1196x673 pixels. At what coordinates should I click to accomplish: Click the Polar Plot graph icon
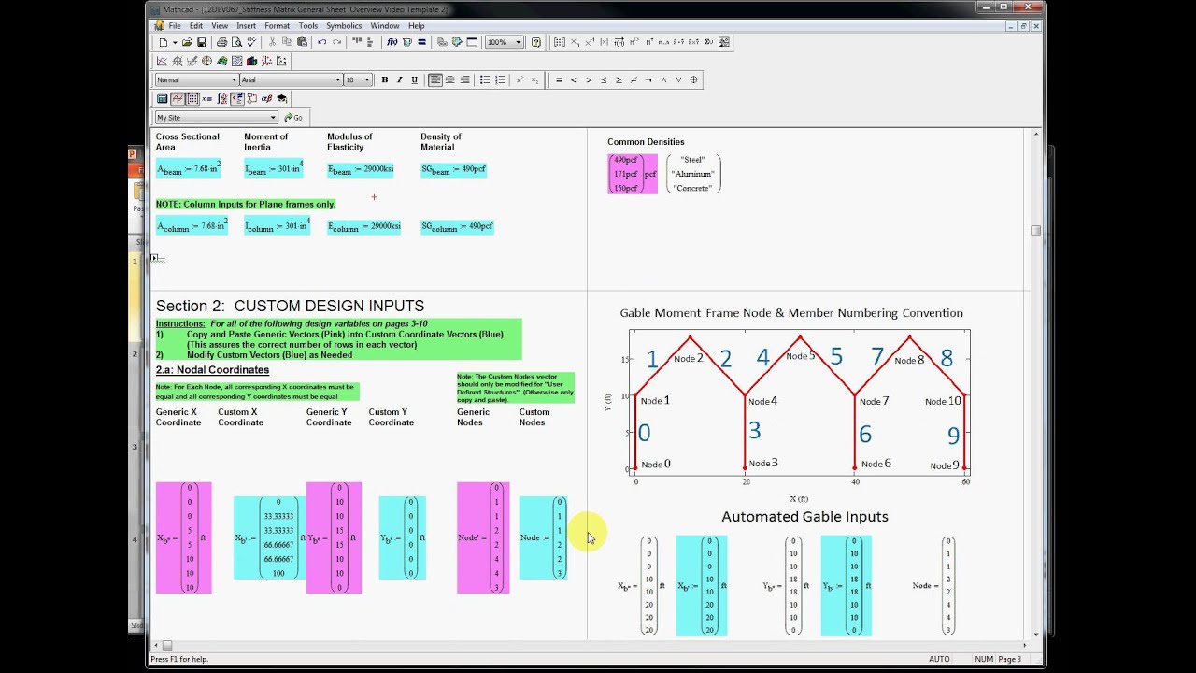pos(206,61)
